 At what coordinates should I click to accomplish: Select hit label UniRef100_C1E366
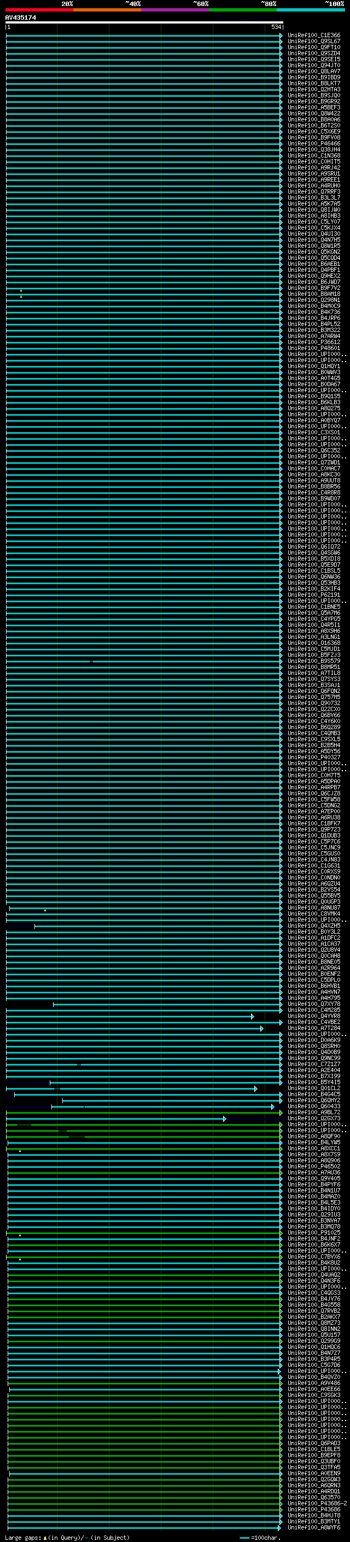click(x=314, y=36)
